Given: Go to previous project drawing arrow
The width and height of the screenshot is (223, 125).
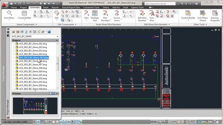Looking at the screenshot, I should click(x=49, y=3).
